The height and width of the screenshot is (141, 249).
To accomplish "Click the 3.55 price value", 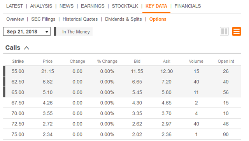I will pos(47,113).
